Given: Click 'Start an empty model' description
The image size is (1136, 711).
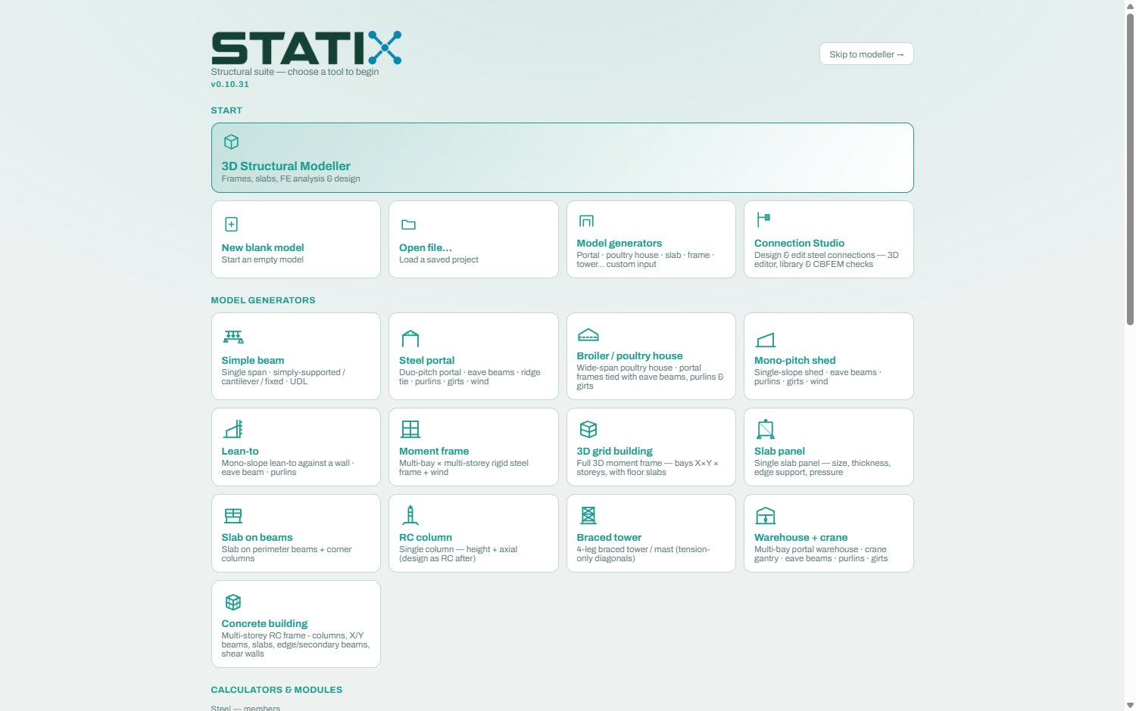Looking at the screenshot, I should pos(262,259).
